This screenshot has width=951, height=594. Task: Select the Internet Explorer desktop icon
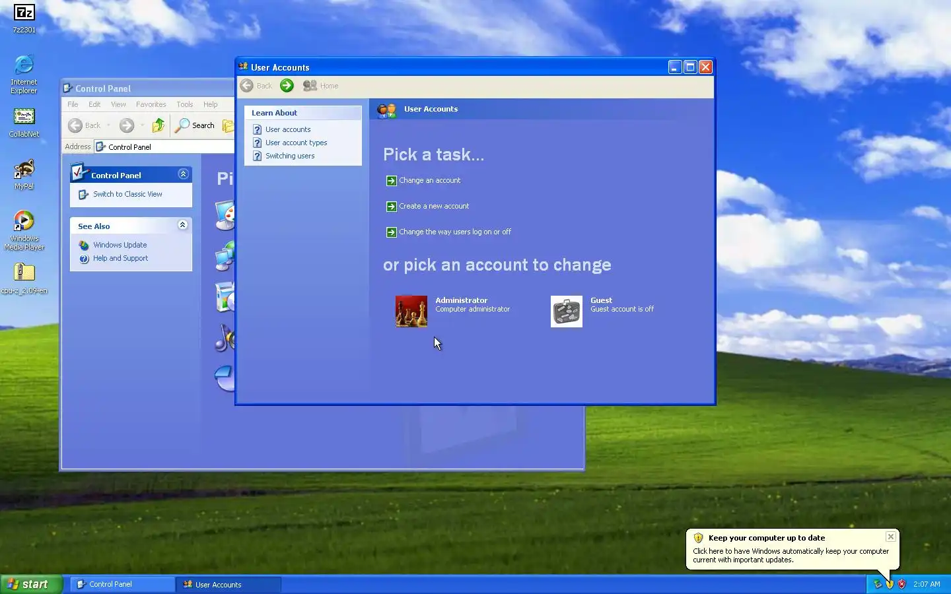pos(24,74)
